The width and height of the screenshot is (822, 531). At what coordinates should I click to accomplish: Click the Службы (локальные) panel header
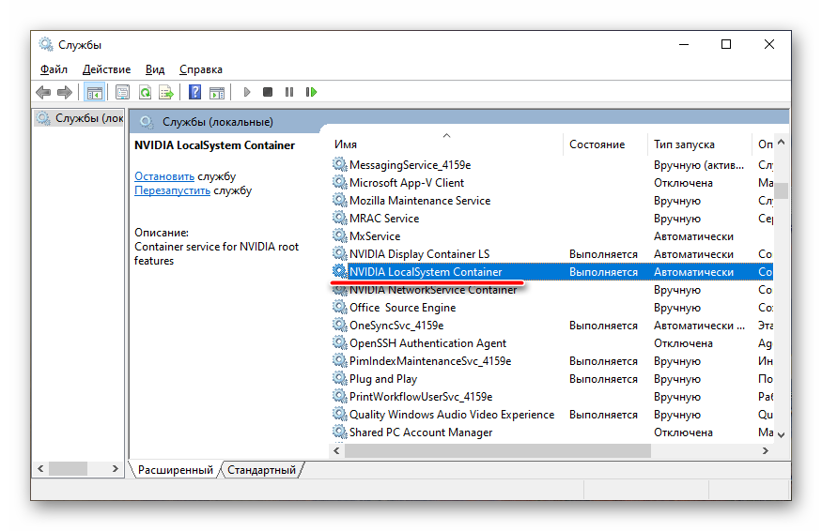(x=218, y=122)
